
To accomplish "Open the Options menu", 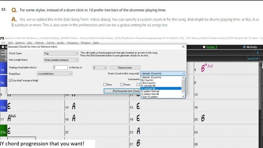I will point(20,43).
